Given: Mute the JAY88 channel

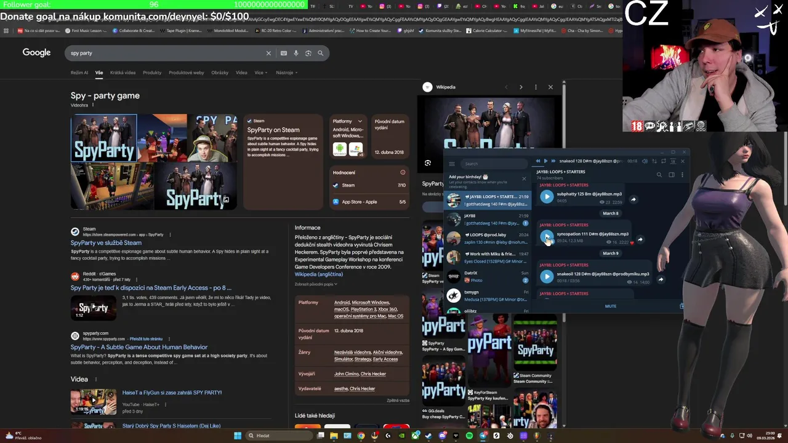Looking at the screenshot, I should pos(611,306).
